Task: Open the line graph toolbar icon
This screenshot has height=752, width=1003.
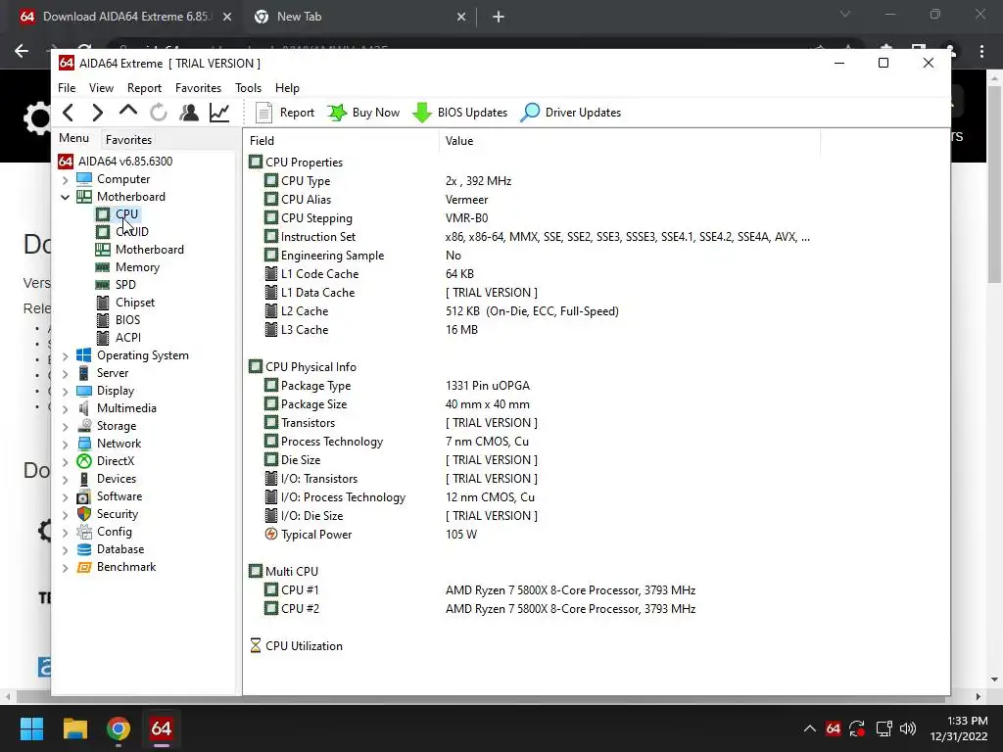Action: [x=219, y=113]
